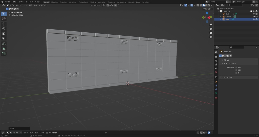Collapse the Collection tree in the outliner

click(218, 11)
